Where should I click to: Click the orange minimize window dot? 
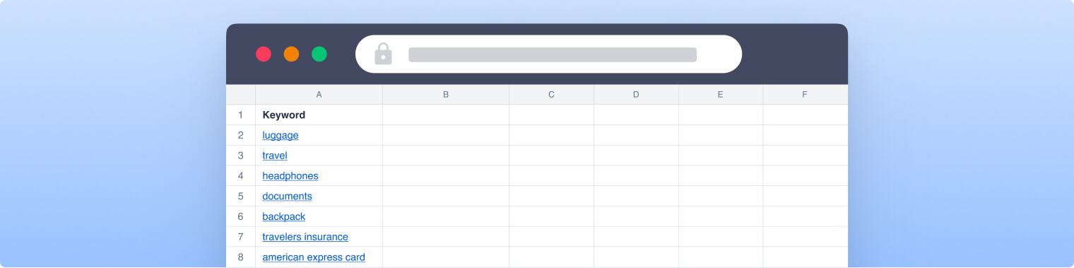pyautogui.click(x=291, y=54)
